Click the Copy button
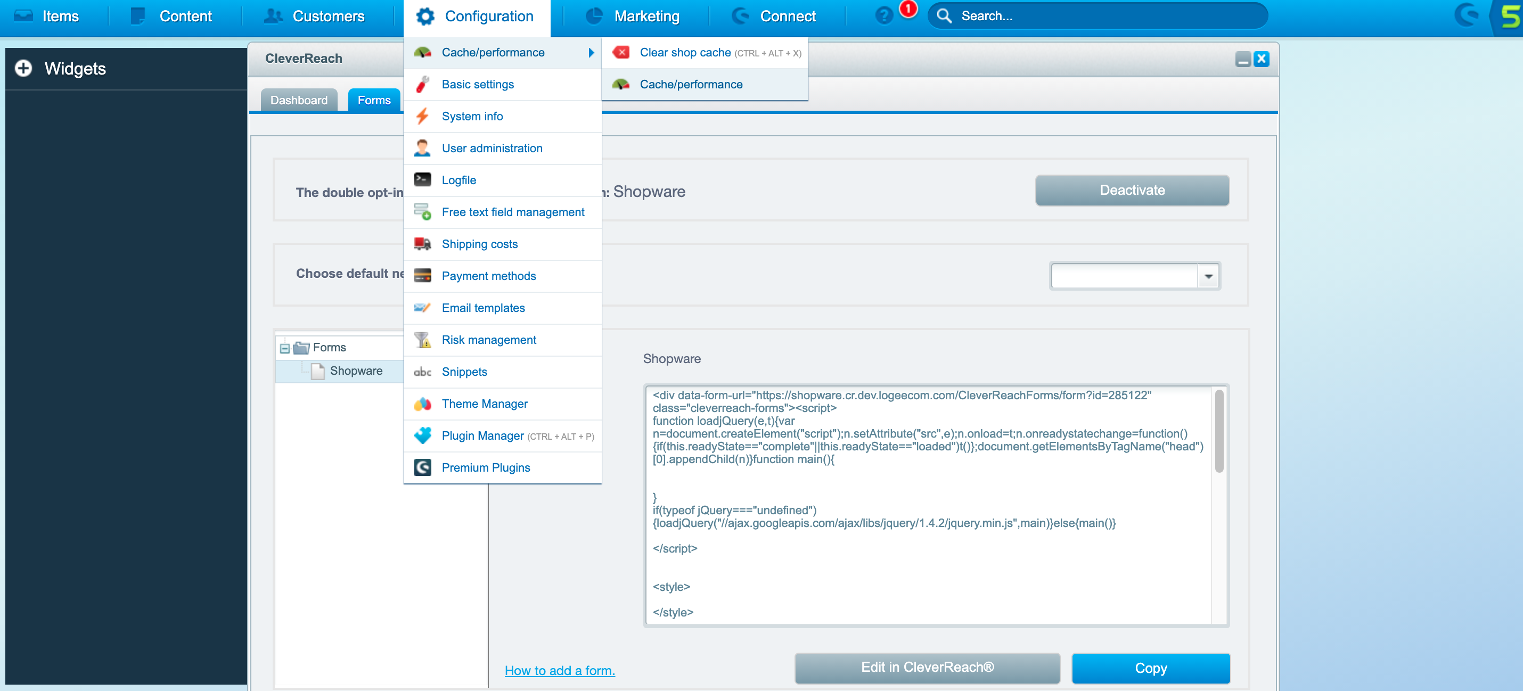1523x691 pixels. tap(1151, 668)
